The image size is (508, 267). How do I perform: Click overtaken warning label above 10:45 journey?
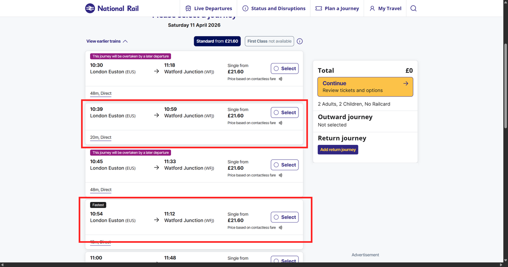point(131,153)
